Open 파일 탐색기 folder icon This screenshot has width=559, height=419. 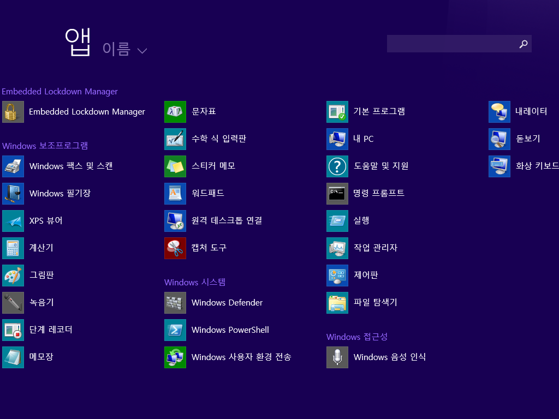pos(337,302)
